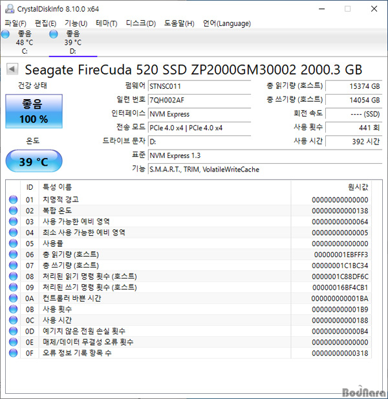Click status orb of row 03 사용 가능한 예비 영역
Viewport: 388px width, 399px height.
point(13,222)
